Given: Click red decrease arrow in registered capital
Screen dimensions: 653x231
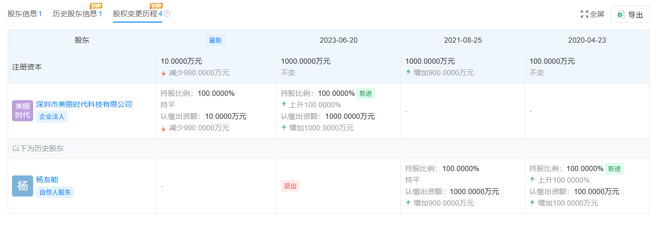Looking at the screenshot, I should pos(164,73).
